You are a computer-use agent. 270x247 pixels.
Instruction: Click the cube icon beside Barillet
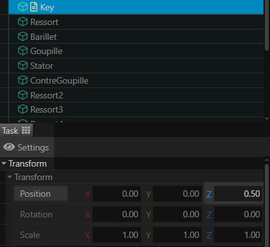click(22, 36)
